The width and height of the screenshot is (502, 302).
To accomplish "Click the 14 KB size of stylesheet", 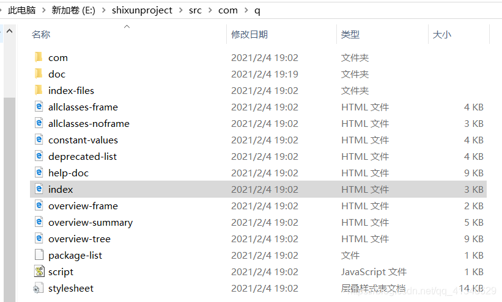I will pyautogui.click(x=471, y=288).
